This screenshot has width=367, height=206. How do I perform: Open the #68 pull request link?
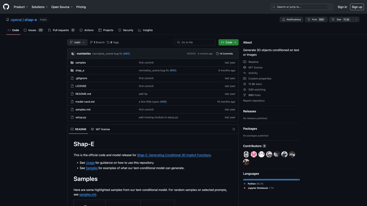[x=163, y=102]
